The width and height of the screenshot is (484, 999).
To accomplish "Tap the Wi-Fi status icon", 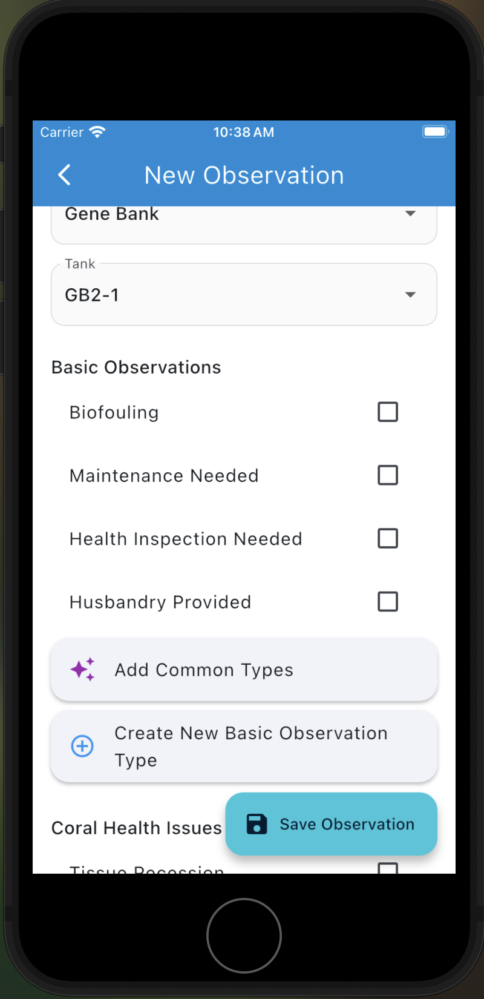I will (x=97, y=132).
